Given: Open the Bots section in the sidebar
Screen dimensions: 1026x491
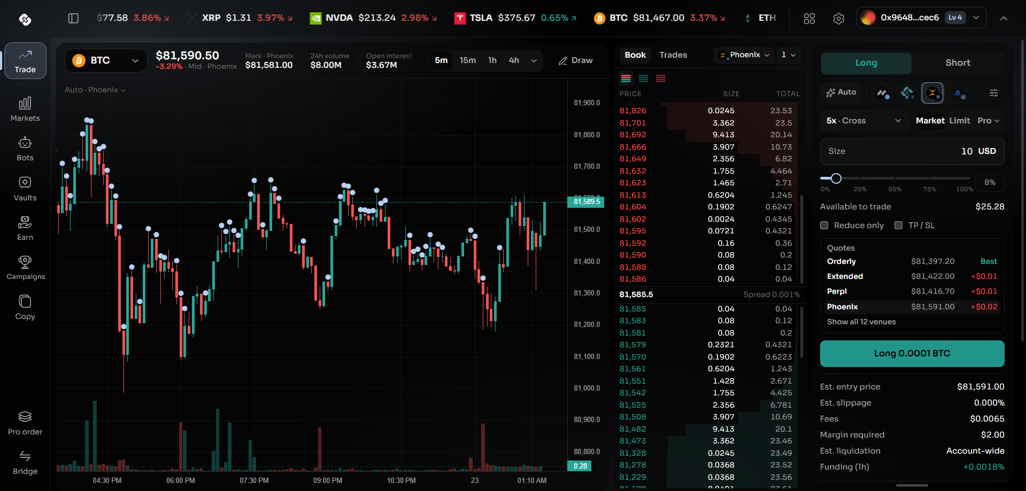Looking at the screenshot, I should click(x=25, y=149).
